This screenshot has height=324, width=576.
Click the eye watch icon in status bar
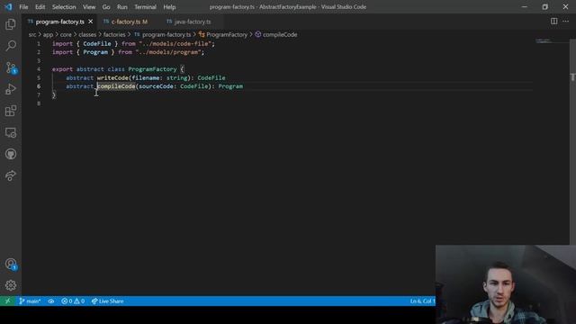pos(51,301)
